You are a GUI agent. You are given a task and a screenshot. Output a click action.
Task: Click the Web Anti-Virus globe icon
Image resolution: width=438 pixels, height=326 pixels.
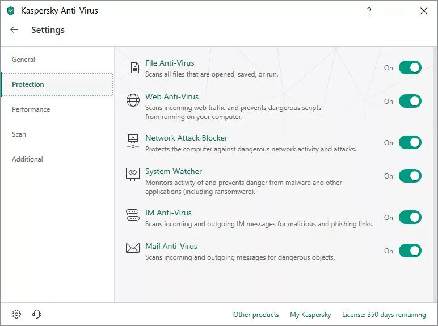[x=133, y=100]
